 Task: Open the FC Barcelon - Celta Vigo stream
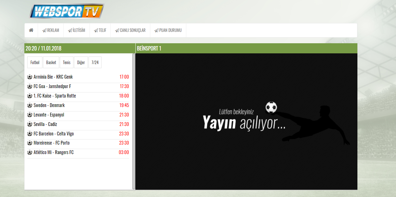tap(53, 134)
